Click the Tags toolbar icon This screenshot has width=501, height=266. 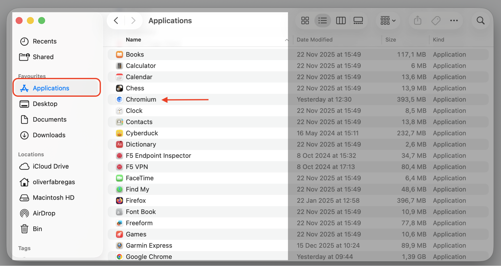[436, 20]
